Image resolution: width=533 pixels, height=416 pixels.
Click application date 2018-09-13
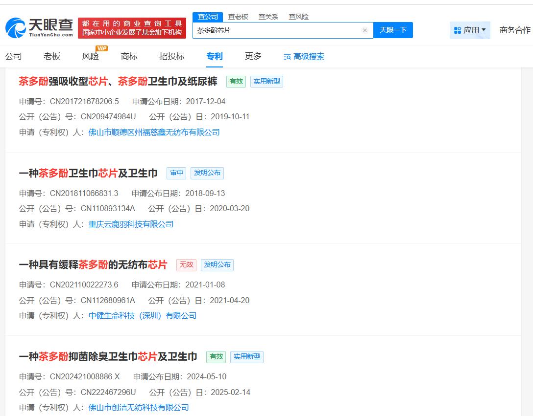click(x=205, y=194)
